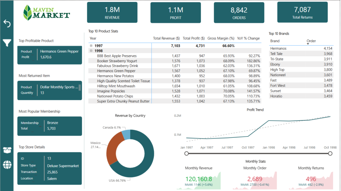Image resolution: width=341 pixels, height=191 pixels.
Task: Select Hermanos brand in Top 10 Brands
Action: (x=301, y=49)
